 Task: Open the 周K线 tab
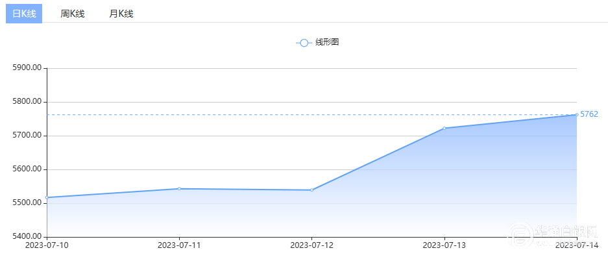click(73, 14)
